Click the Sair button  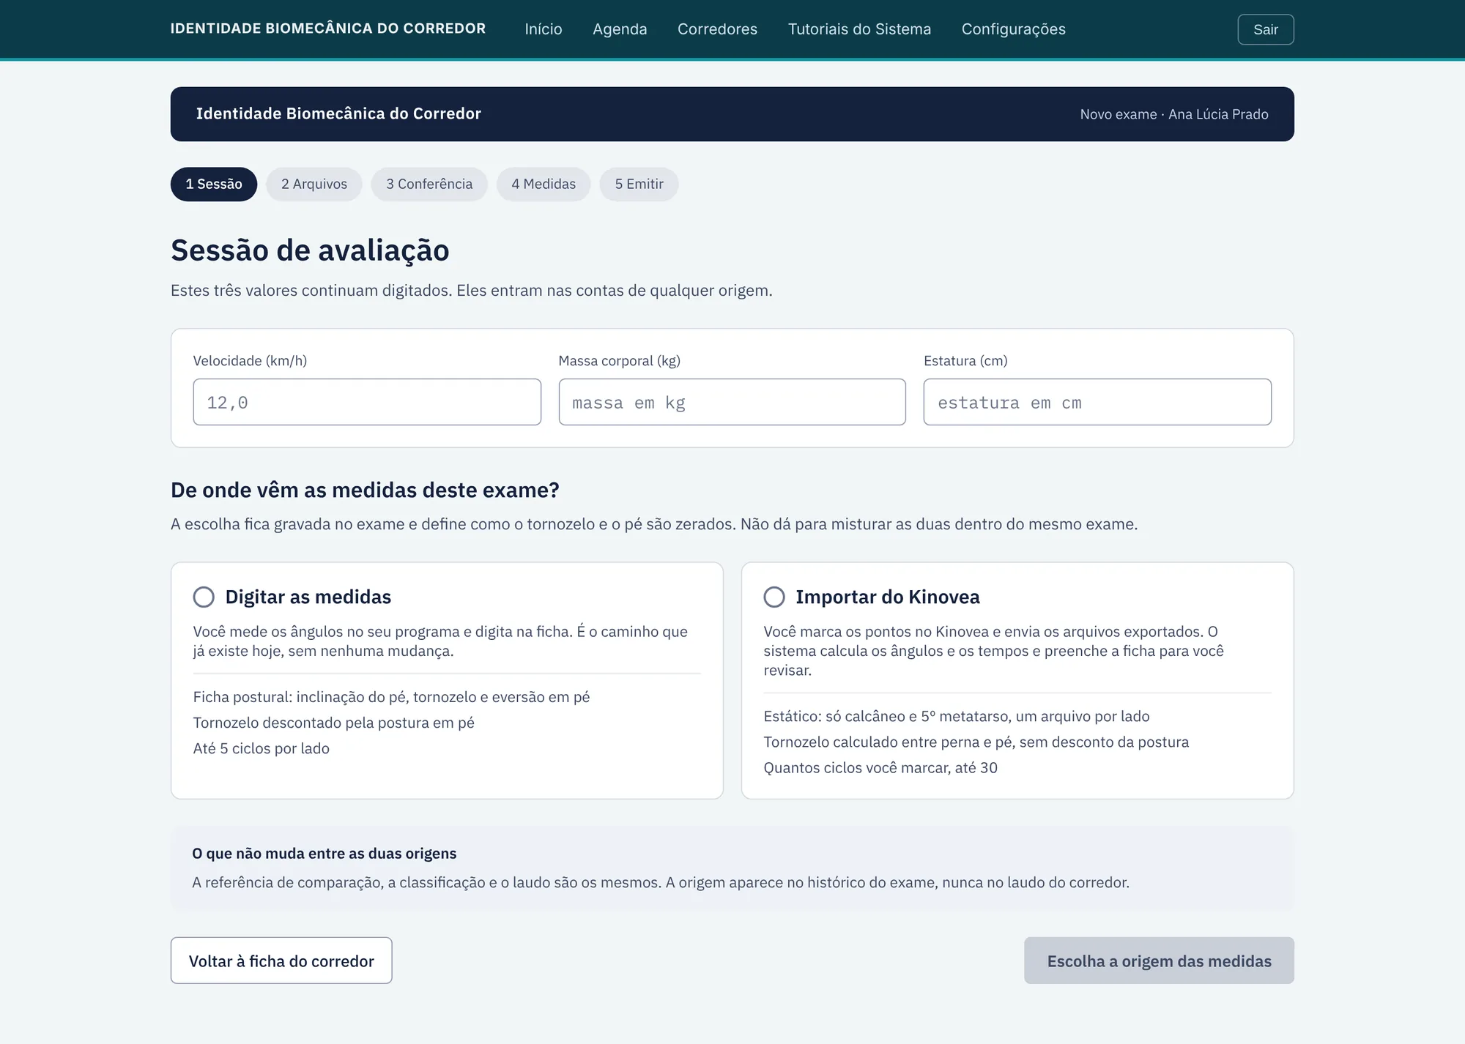(1266, 29)
